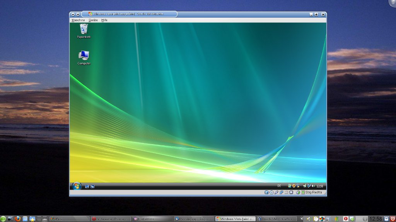Image resolution: width=396 pixels, height=222 pixels.
Task: Open window menu arrow in VirtualBox title bar
Action: coord(73,14)
